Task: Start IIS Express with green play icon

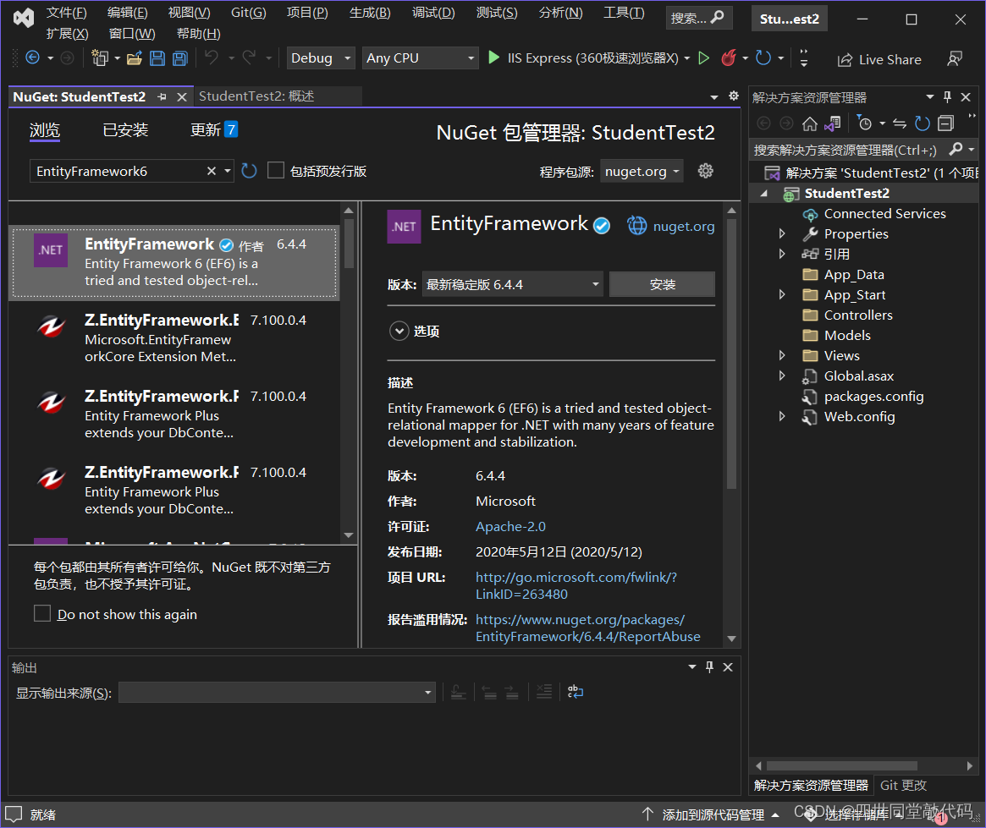Action: (493, 58)
